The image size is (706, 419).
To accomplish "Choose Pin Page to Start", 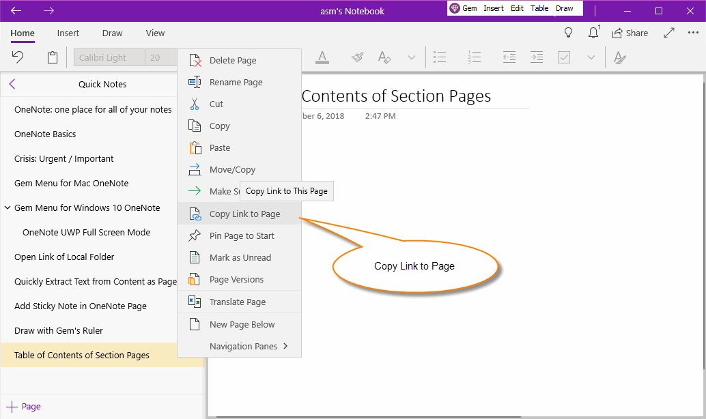I will tap(239, 236).
